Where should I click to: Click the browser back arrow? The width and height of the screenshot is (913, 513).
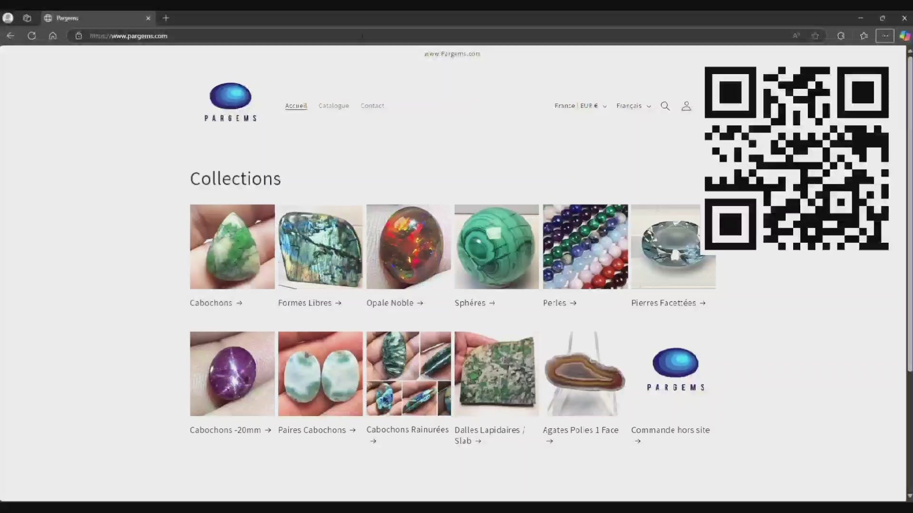(10, 36)
